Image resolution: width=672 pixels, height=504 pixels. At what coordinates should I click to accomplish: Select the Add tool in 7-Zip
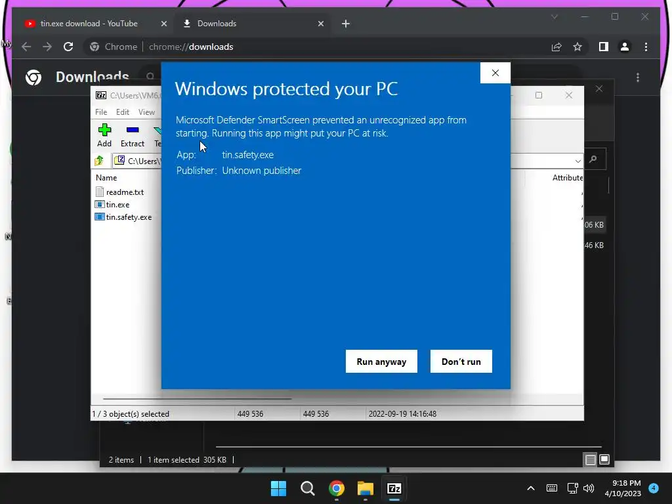[104, 135]
